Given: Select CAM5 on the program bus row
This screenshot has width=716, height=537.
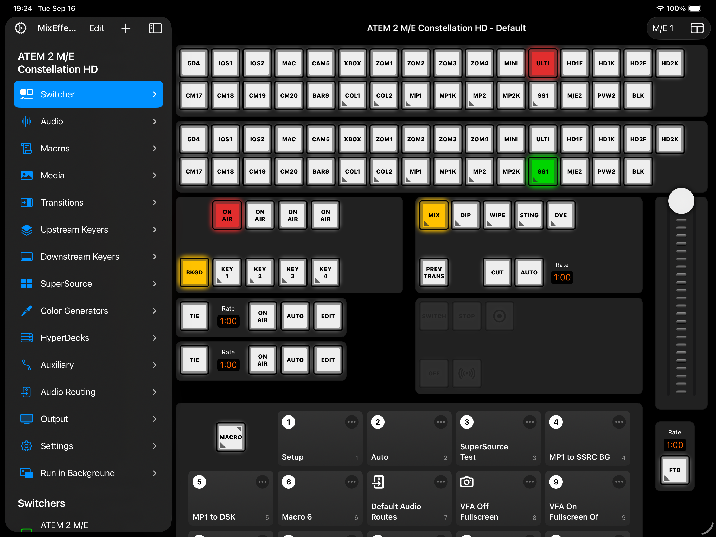Looking at the screenshot, I should [x=321, y=63].
